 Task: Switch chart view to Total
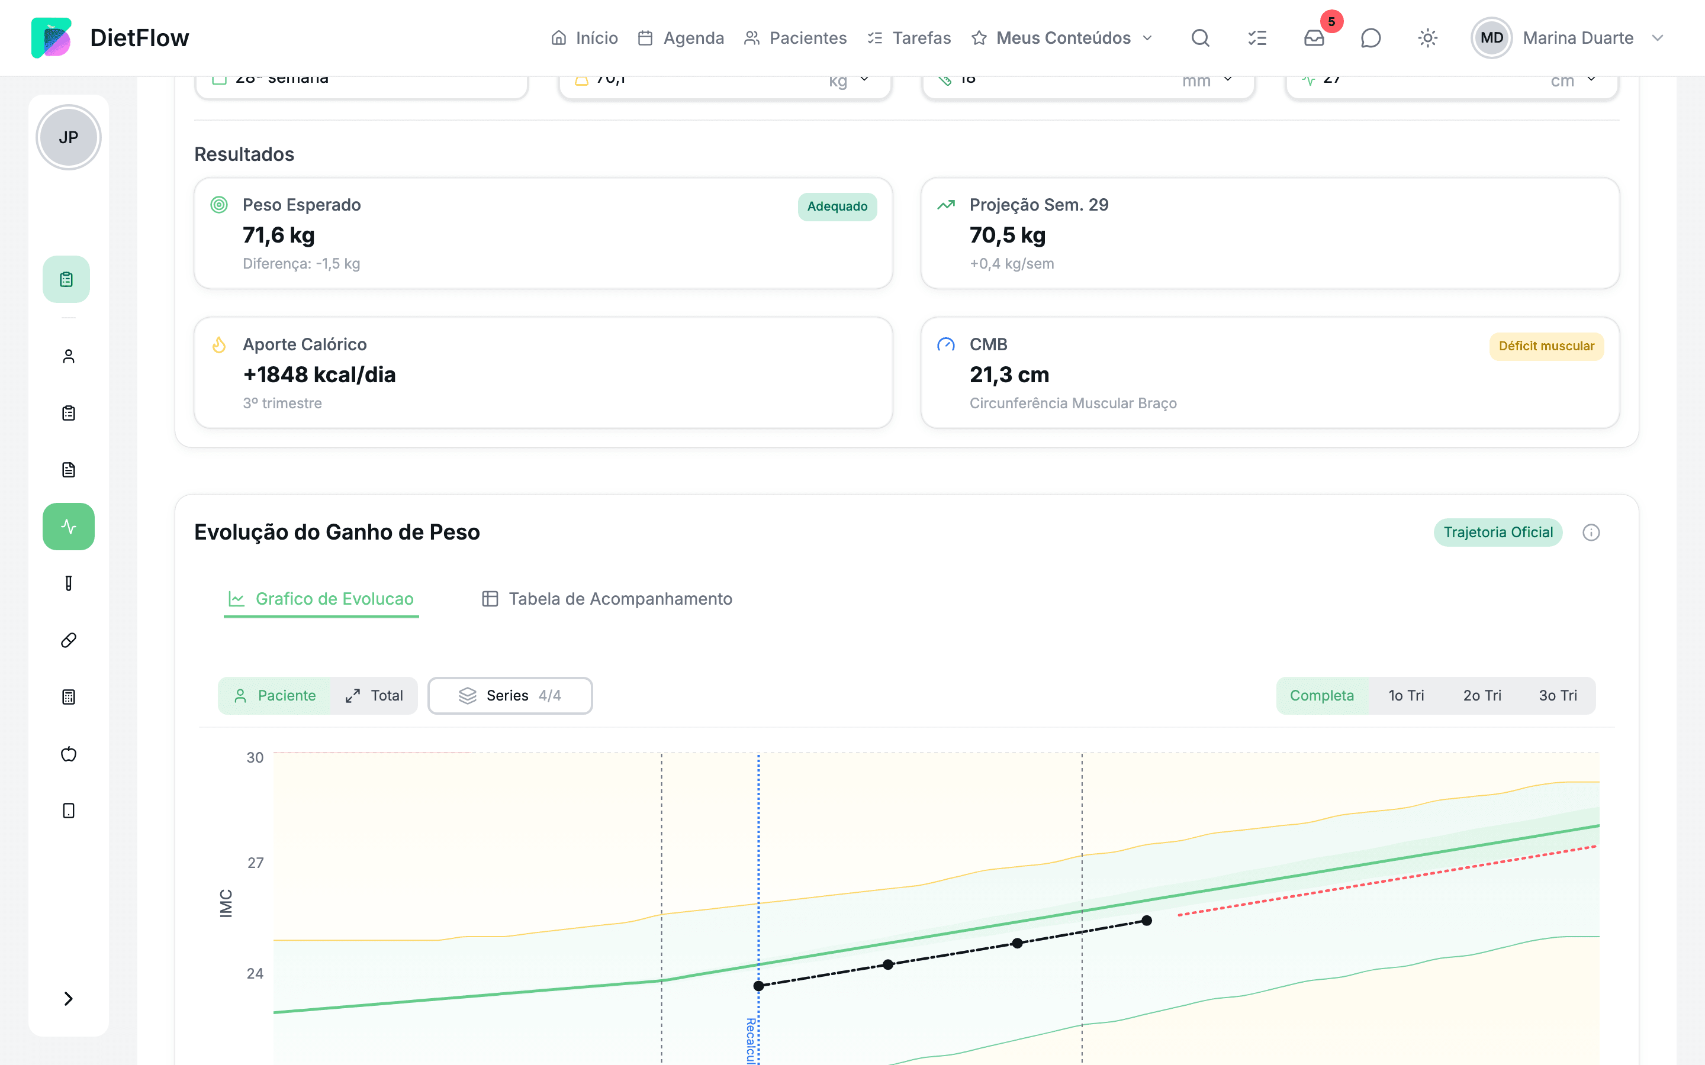374,696
